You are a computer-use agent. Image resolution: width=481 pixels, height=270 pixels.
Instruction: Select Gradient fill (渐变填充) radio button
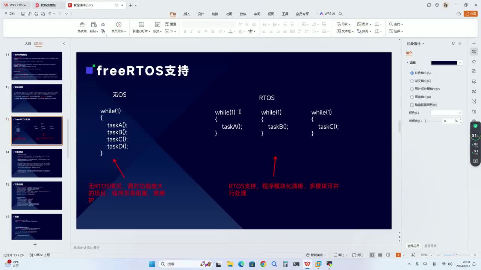[x=412, y=81]
